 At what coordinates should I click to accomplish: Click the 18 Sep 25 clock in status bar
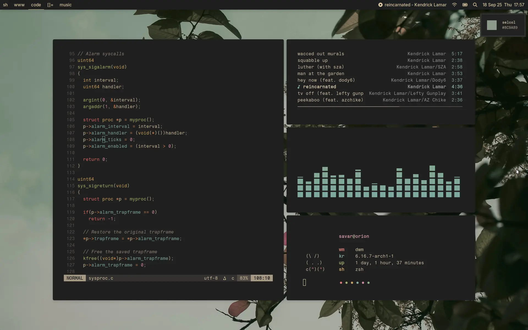pos(492,5)
